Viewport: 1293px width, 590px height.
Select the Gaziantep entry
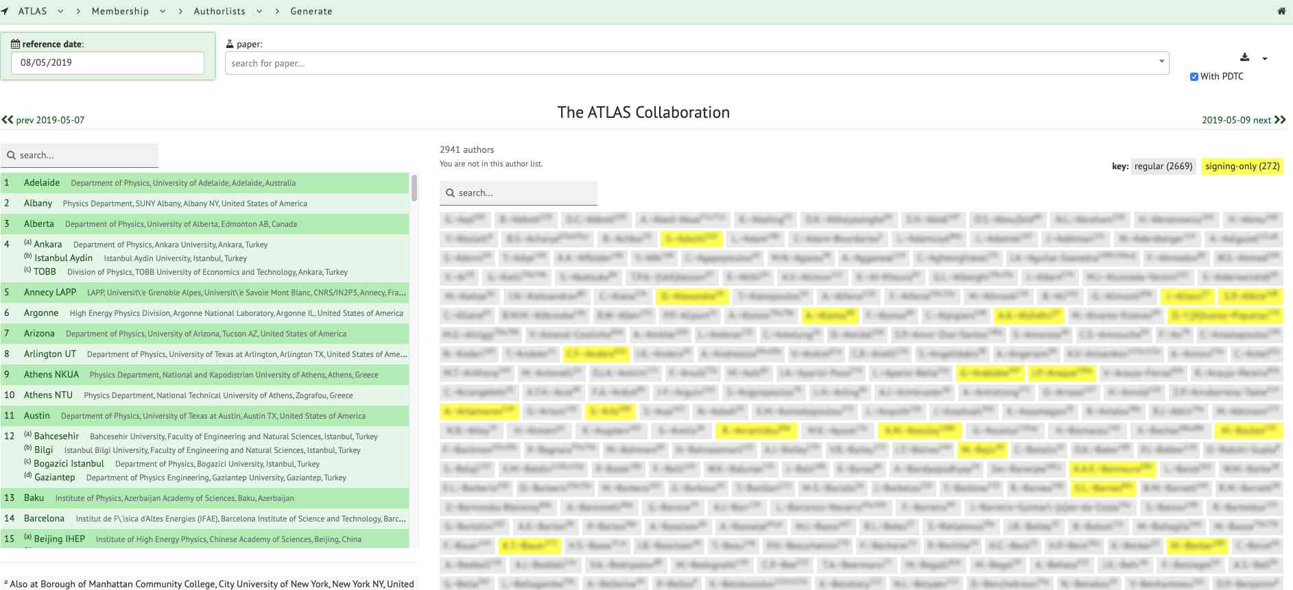click(185, 478)
